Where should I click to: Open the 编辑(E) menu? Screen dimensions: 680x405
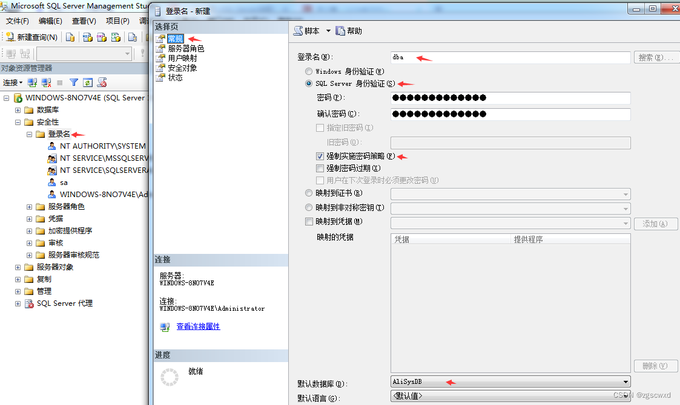pos(50,21)
